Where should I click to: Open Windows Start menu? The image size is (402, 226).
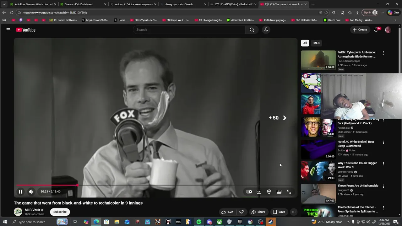[x=5, y=222]
